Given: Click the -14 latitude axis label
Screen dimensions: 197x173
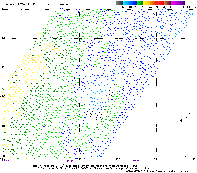Looking at the screenshot, I should pos(2,67).
